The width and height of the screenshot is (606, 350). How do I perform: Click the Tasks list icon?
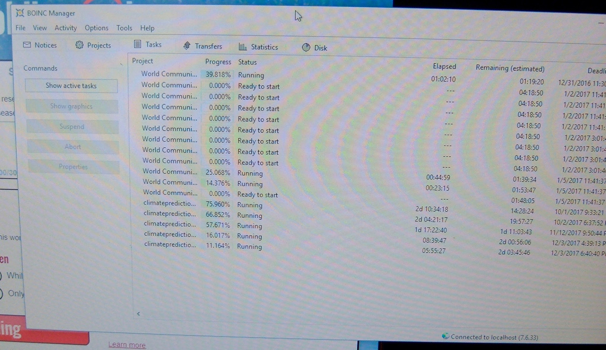[137, 44]
